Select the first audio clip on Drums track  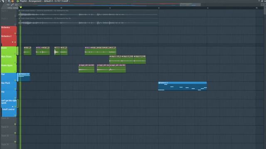(x=27, y=51)
